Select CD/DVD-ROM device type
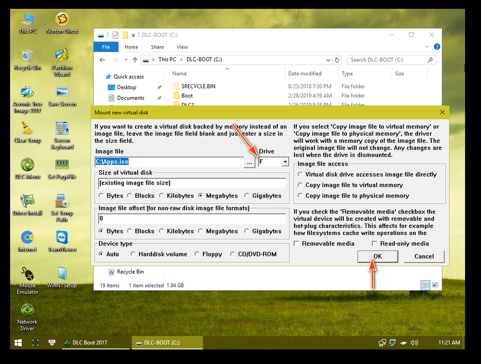The height and width of the screenshot is (364, 481). tap(253, 254)
